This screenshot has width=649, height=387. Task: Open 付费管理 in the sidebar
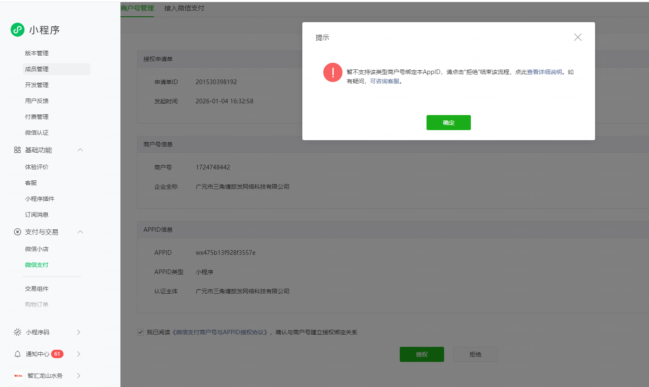coord(37,117)
